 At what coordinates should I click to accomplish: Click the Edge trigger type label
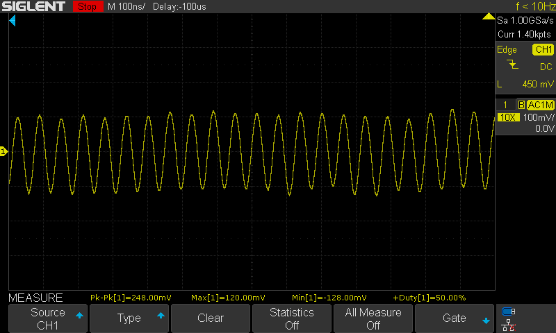[x=507, y=50]
